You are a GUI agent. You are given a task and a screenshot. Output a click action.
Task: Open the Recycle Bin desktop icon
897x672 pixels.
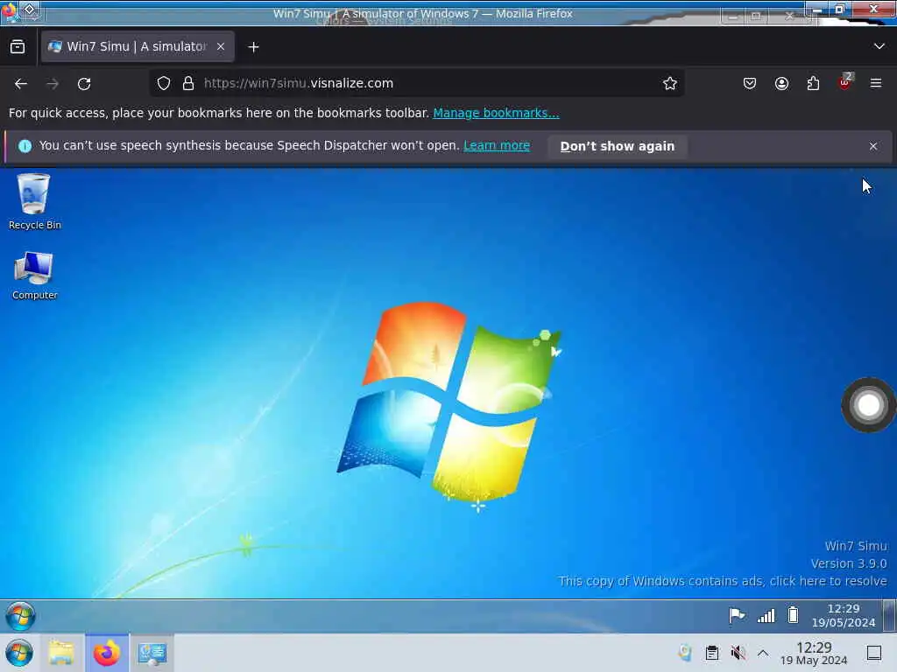(34, 201)
